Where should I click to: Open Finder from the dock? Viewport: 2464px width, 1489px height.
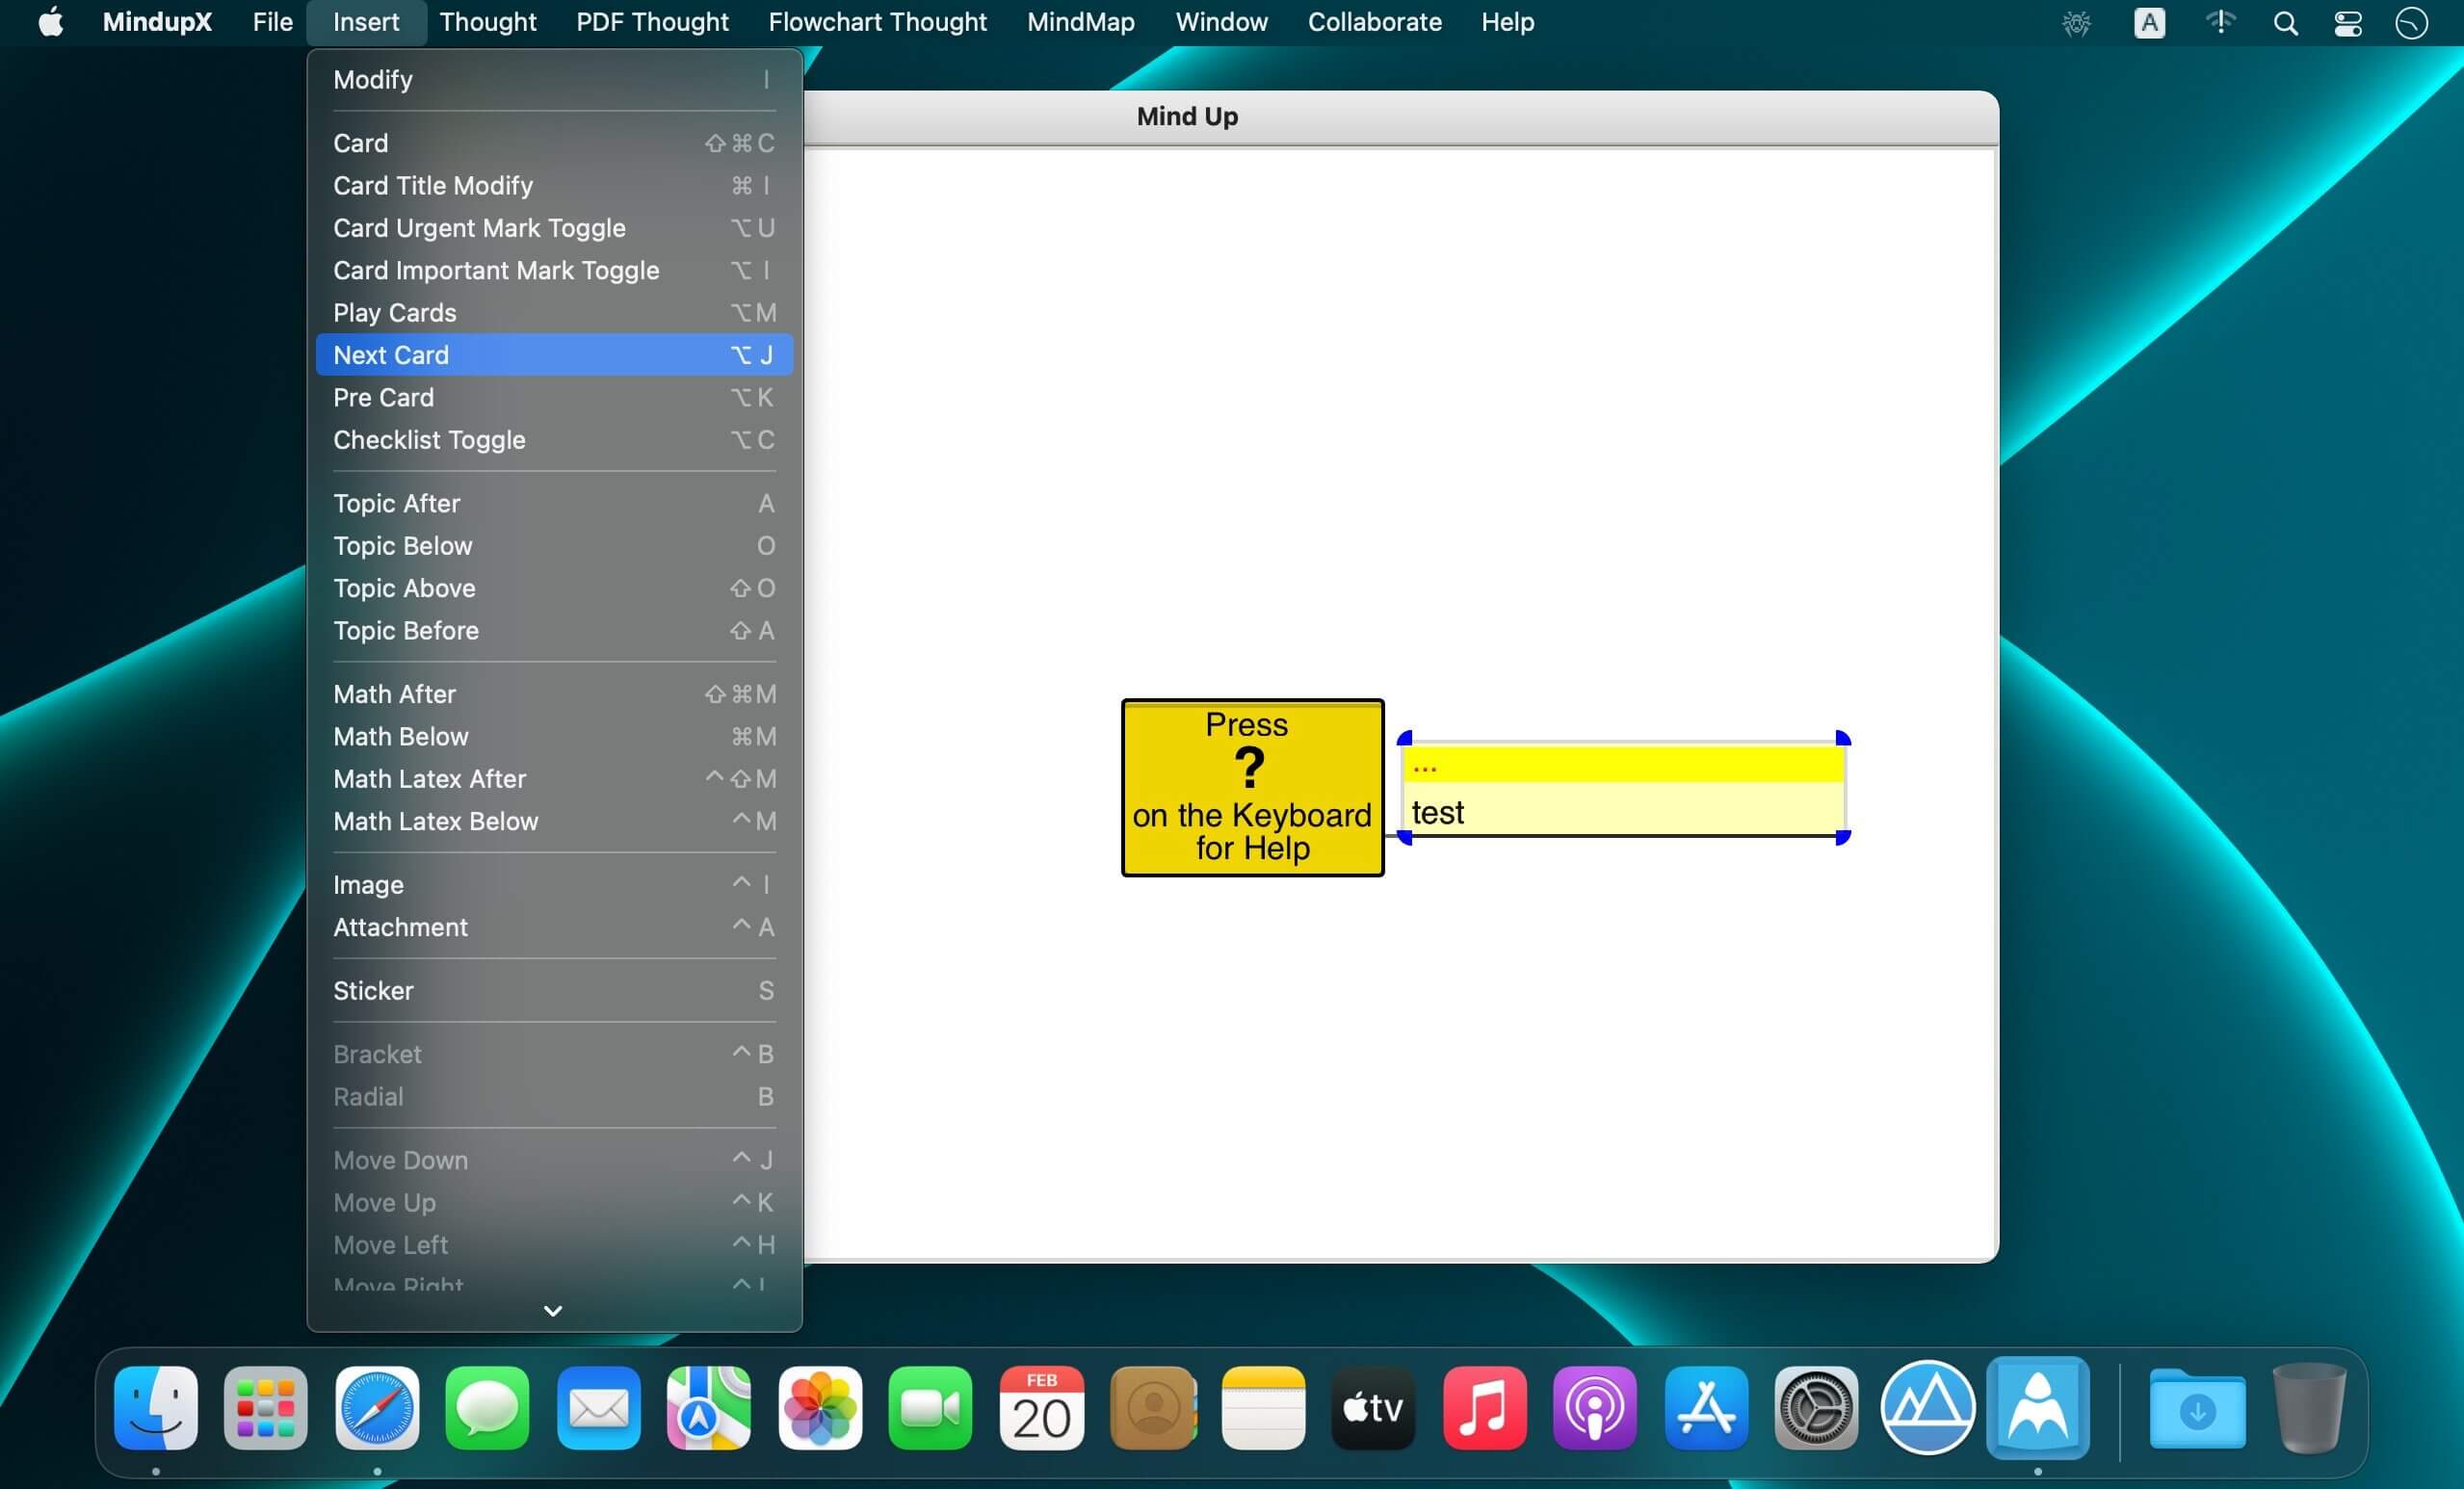click(155, 1407)
